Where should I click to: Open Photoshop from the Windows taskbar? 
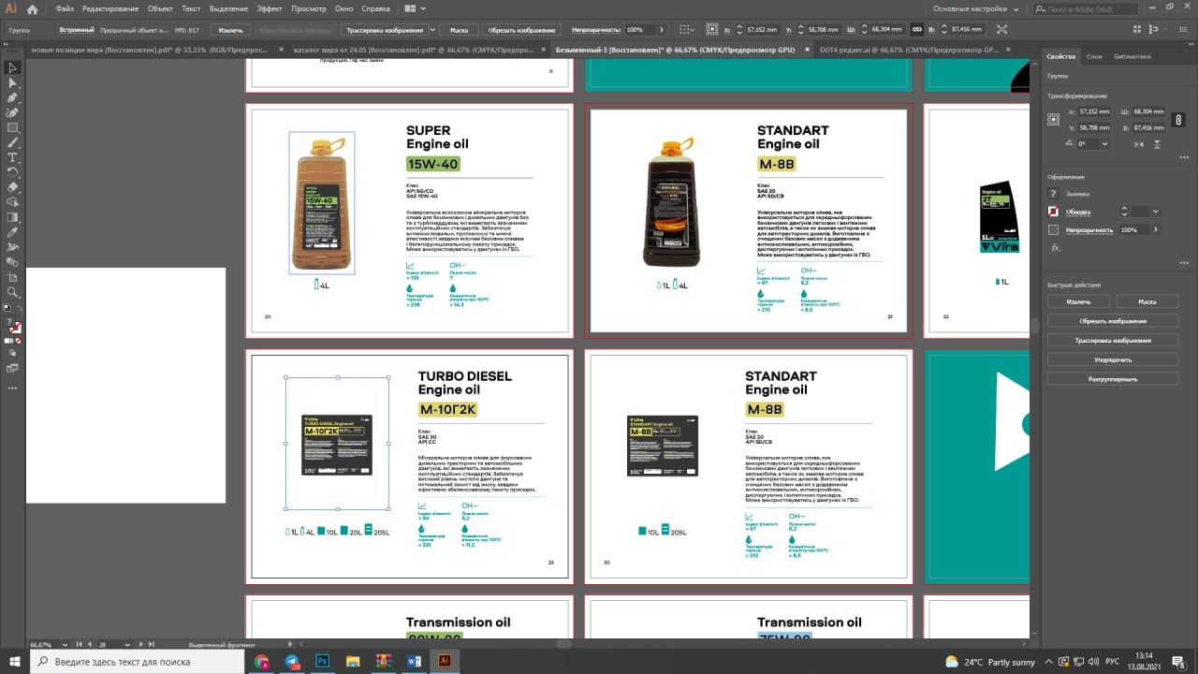(323, 660)
